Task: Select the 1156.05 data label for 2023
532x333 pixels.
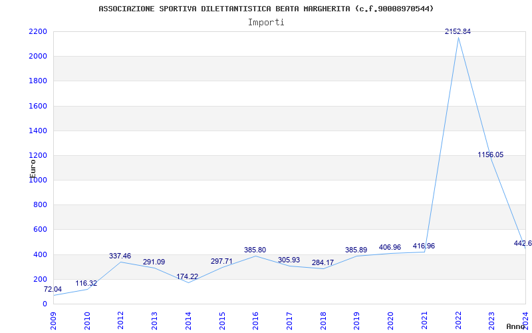Action: (490, 155)
